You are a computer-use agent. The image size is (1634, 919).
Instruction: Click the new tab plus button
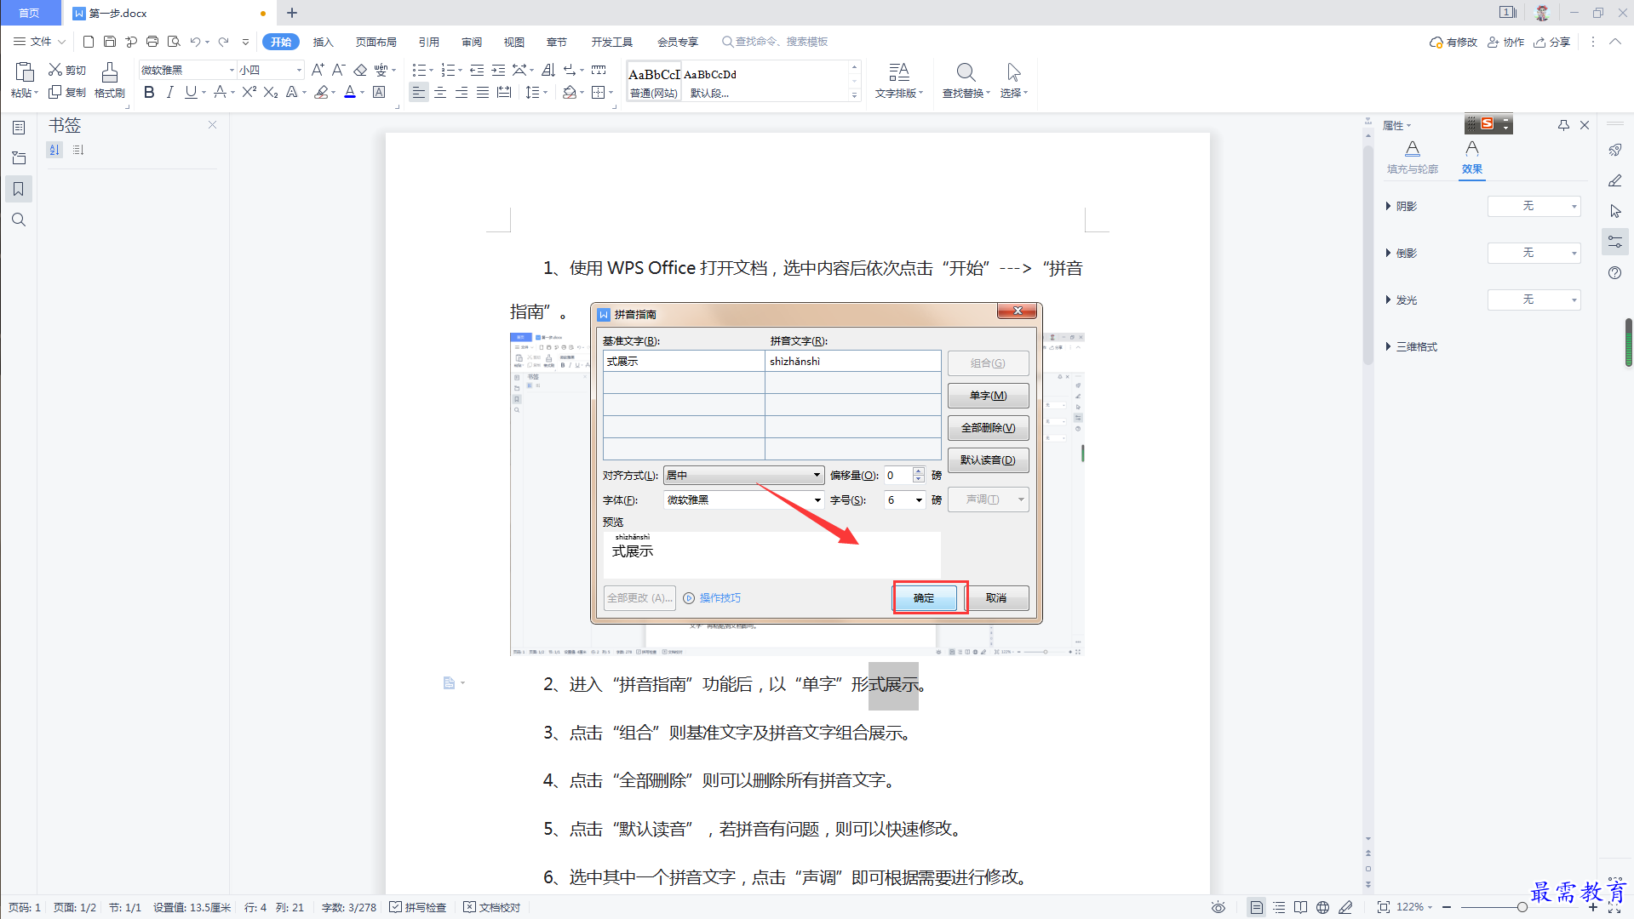tap(292, 13)
